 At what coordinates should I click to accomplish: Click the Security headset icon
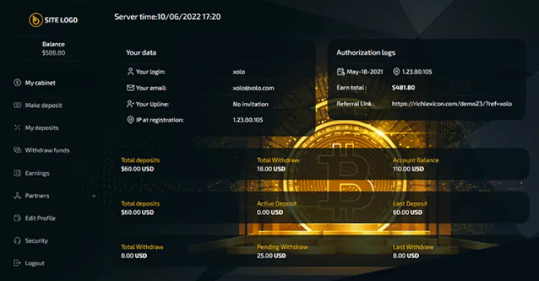(x=17, y=241)
